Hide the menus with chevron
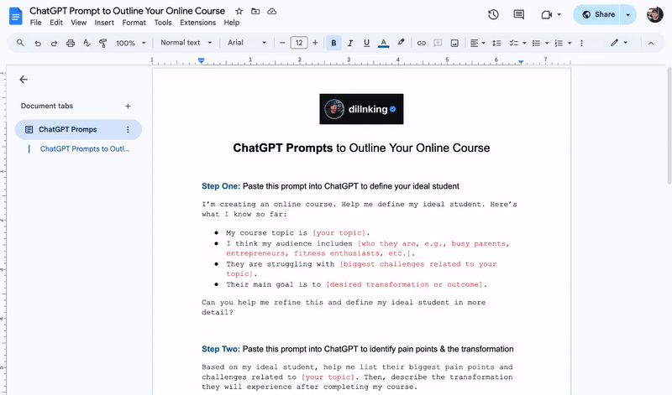 tap(651, 43)
